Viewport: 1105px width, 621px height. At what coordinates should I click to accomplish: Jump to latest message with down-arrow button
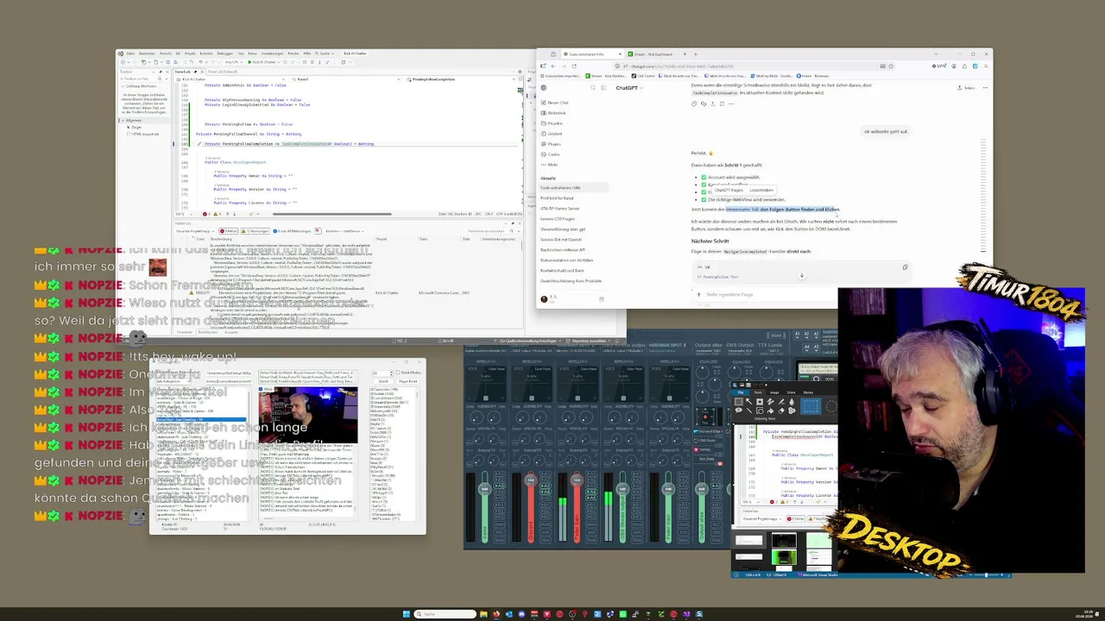801,276
